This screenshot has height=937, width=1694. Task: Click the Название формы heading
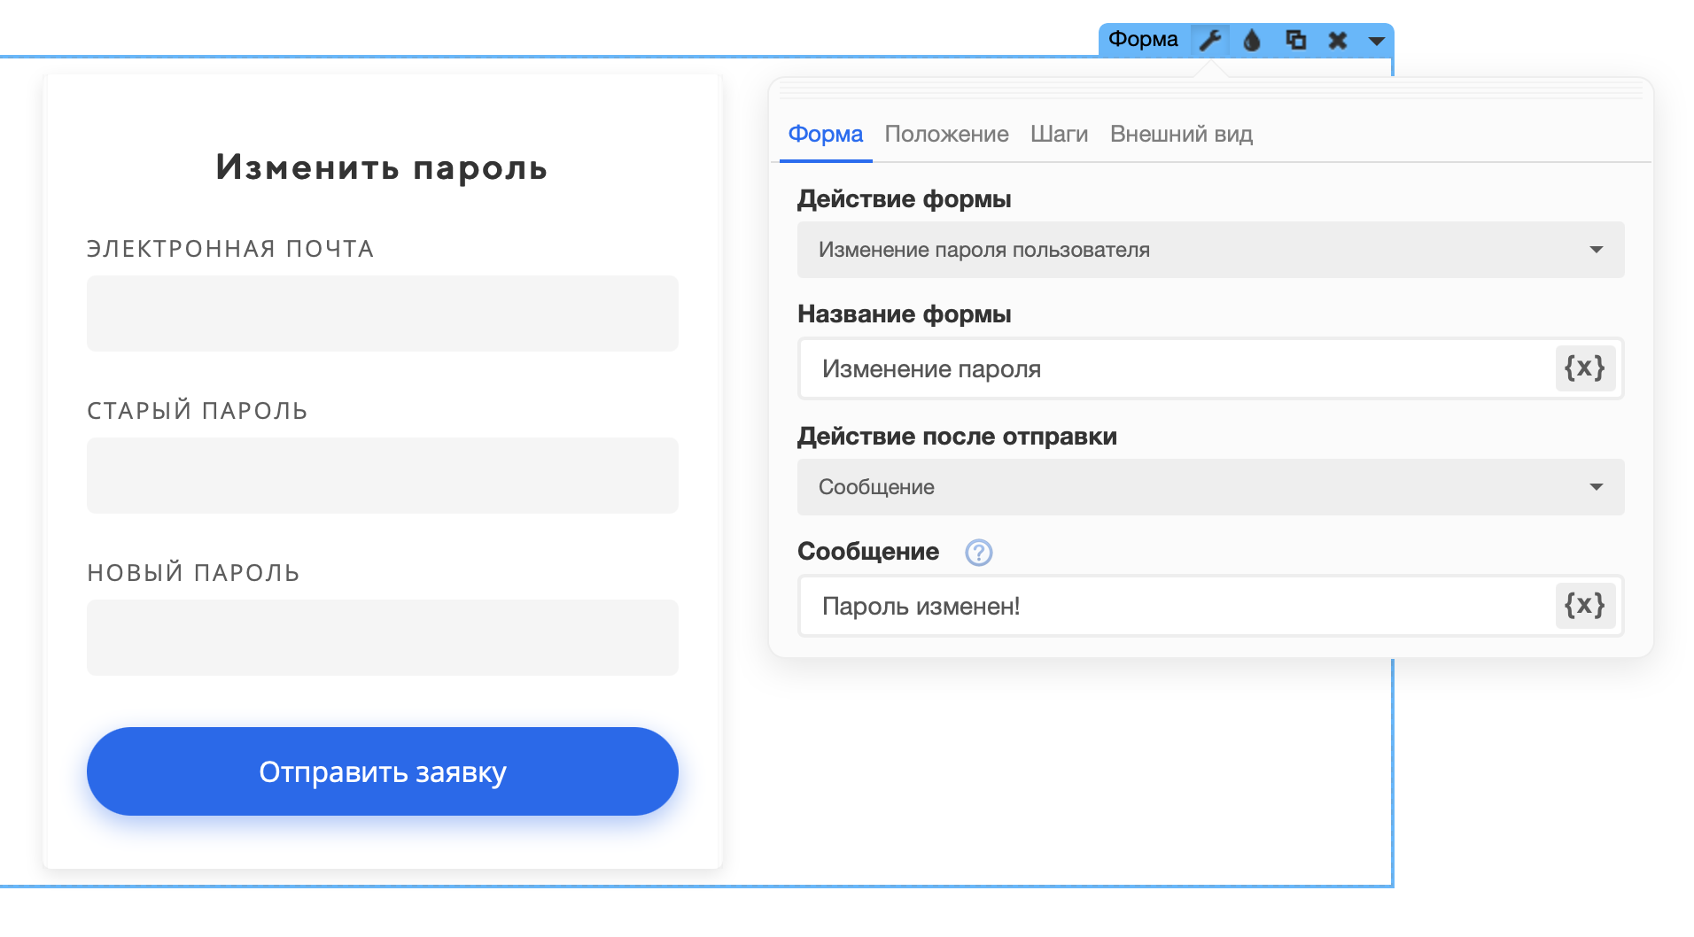904,314
